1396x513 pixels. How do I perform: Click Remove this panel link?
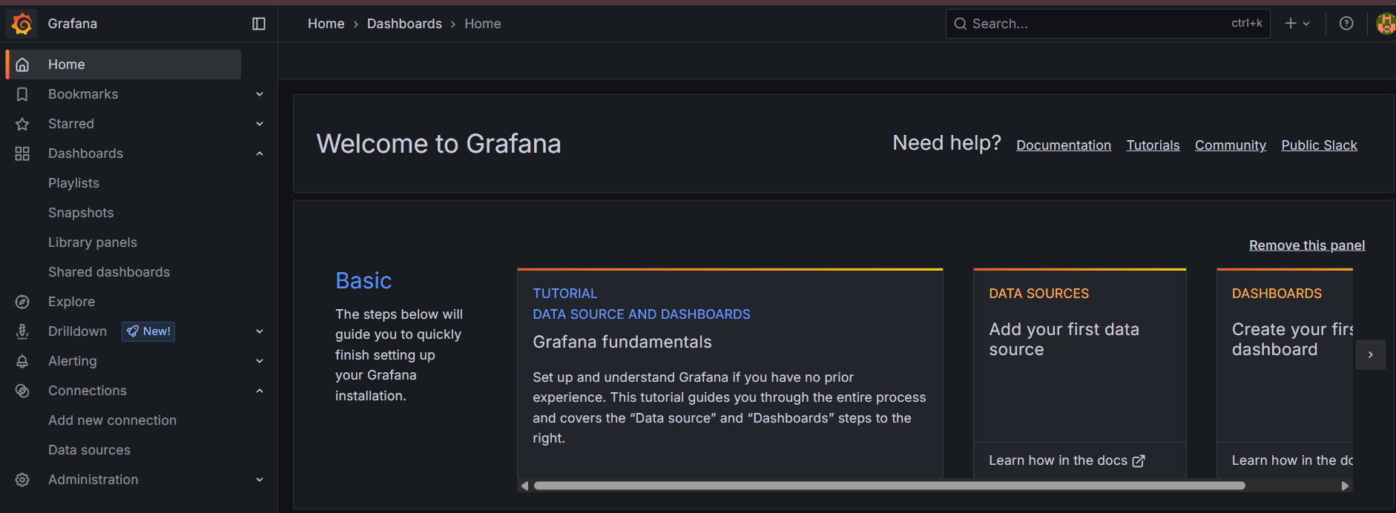coord(1307,245)
